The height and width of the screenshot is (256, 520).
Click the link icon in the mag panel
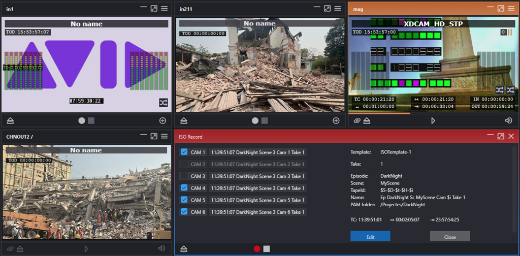356,121
